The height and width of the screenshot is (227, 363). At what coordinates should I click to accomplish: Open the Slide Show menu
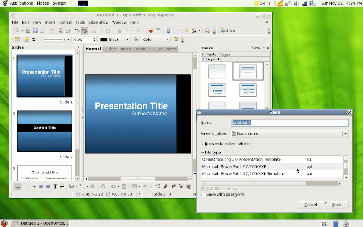click(x=98, y=22)
